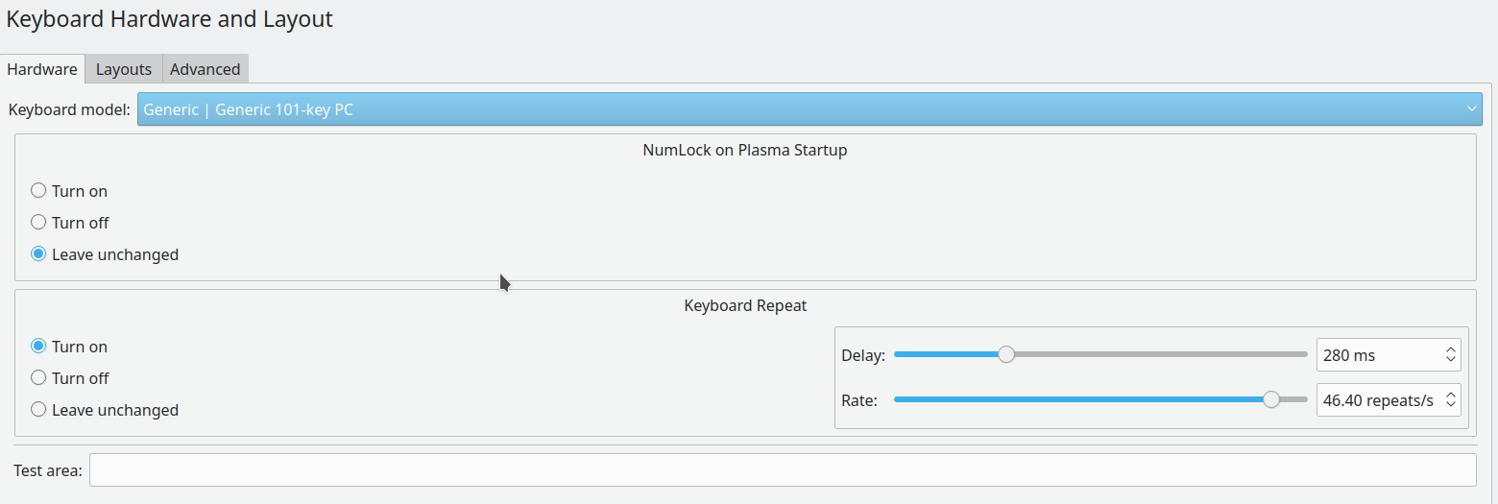Open the Advanced tab
This screenshot has height=504, width=1498.
[x=205, y=69]
